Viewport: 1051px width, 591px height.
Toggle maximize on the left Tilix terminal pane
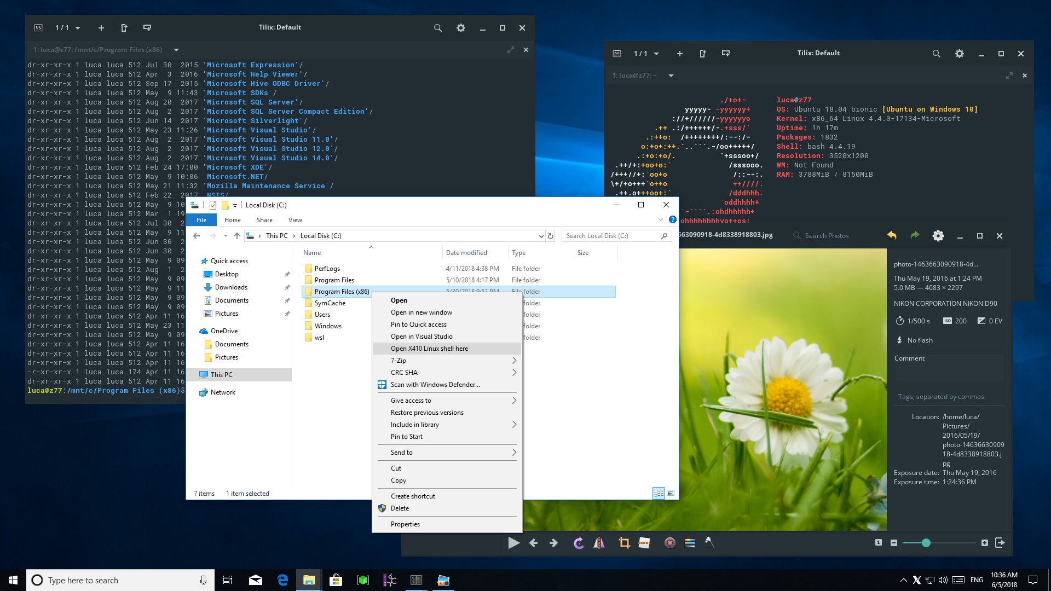coord(510,50)
